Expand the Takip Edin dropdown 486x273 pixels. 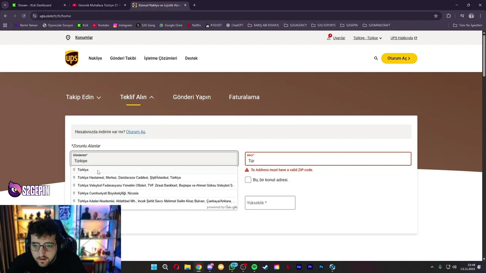coord(84,97)
